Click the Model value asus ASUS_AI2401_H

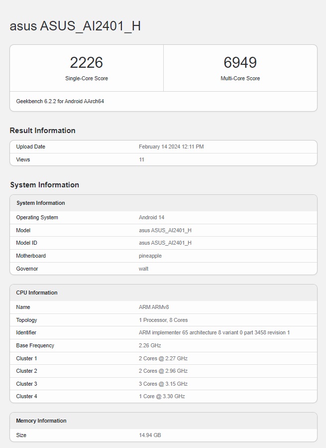(x=165, y=230)
